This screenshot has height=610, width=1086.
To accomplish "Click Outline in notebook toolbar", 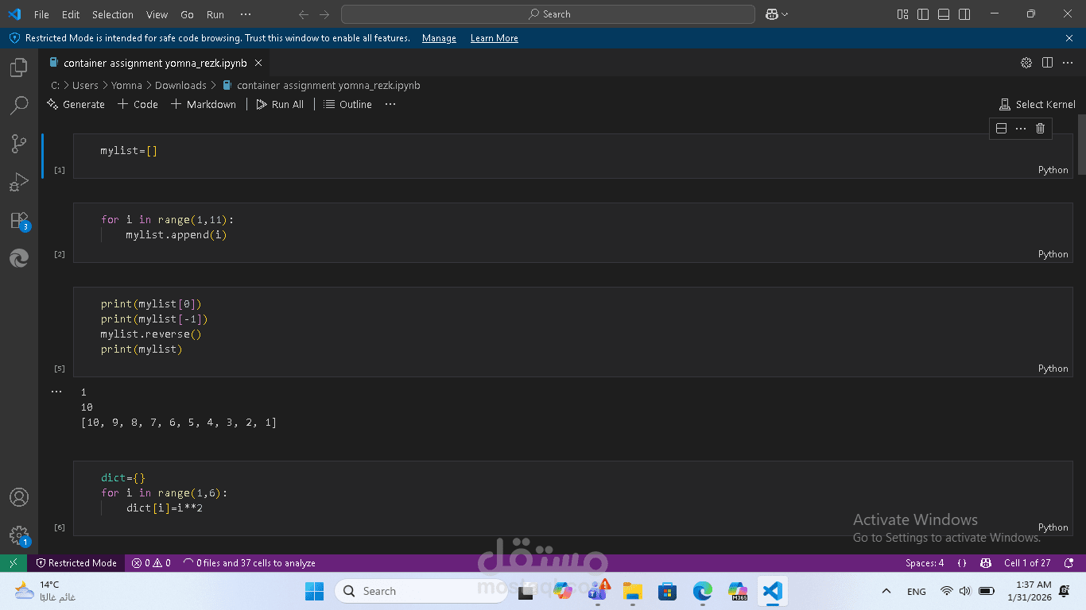I will (347, 104).
